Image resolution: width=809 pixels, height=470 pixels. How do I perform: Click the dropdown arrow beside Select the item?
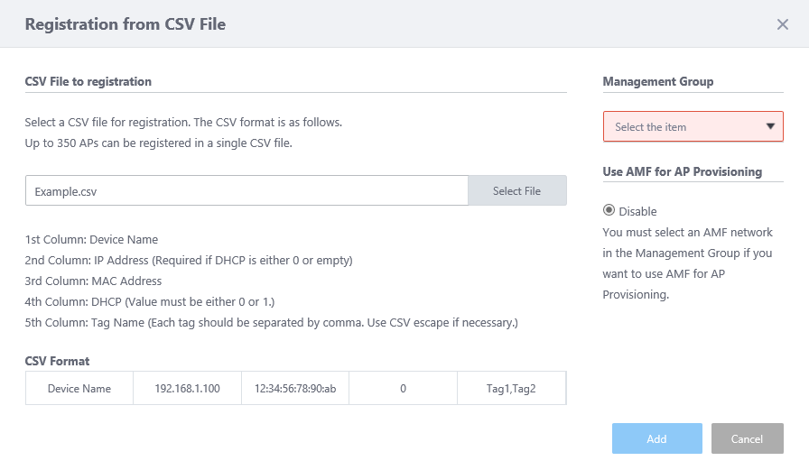[x=770, y=127]
